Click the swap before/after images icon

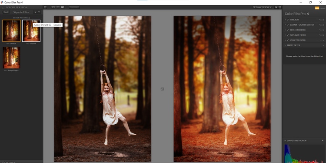click(x=163, y=89)
